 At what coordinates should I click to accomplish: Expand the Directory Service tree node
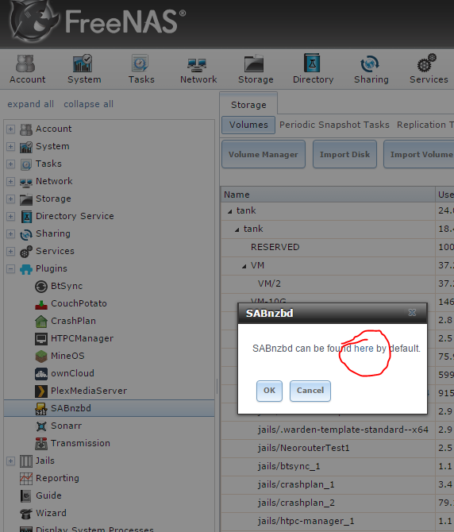click(x=10, y=217)
